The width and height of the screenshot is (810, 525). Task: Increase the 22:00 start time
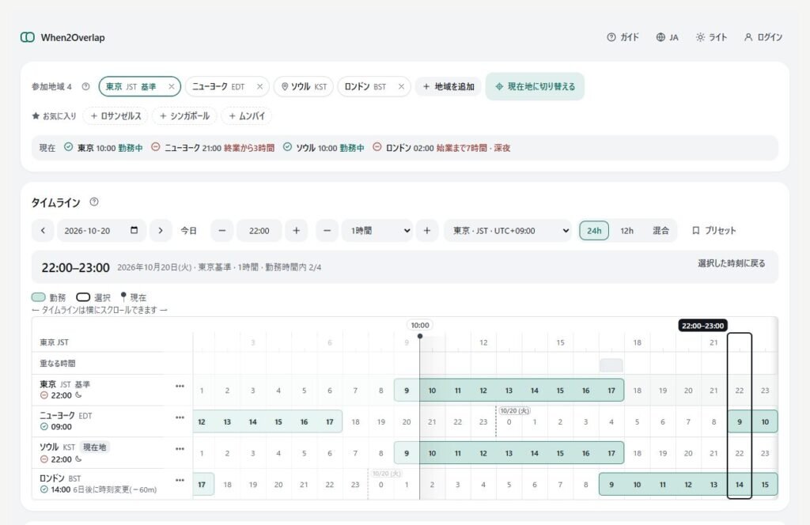[297, 231]
